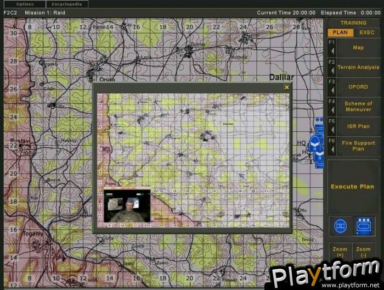
Task: Open the Options menu
Action: pos(25,4)
